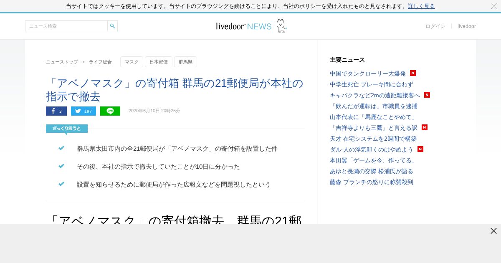501x263 pixels.
Task: Open 中国でタンクローリー大爆発 news
Action: pyautogui.click(x=368, y=73)
